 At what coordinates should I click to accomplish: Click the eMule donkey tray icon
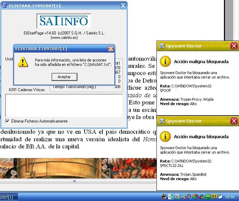pyautogui.click(x=164, y=197)
